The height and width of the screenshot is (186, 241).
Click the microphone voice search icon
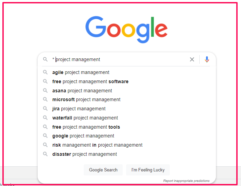pyautogui.click(x=207, y=59)
